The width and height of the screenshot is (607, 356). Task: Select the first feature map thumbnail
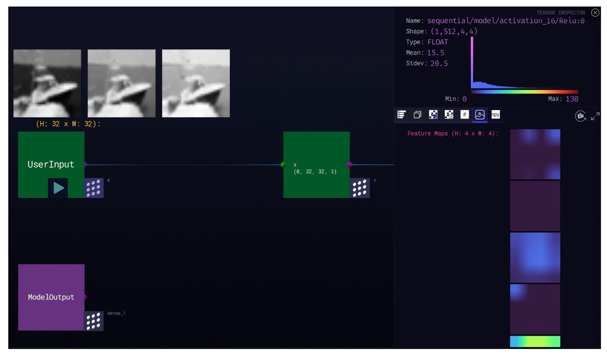pyautogui.click(x=535, y=154)
